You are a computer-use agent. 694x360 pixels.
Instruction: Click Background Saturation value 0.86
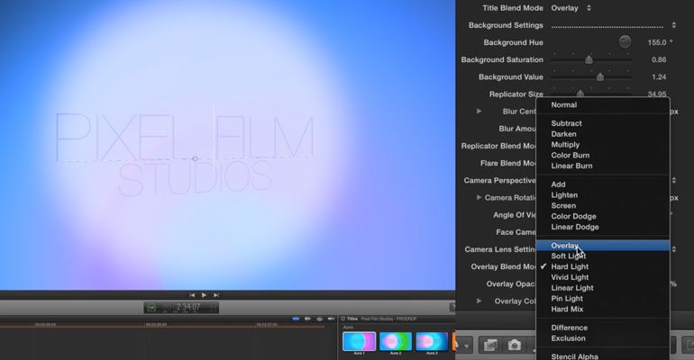[x=659, y=59]
